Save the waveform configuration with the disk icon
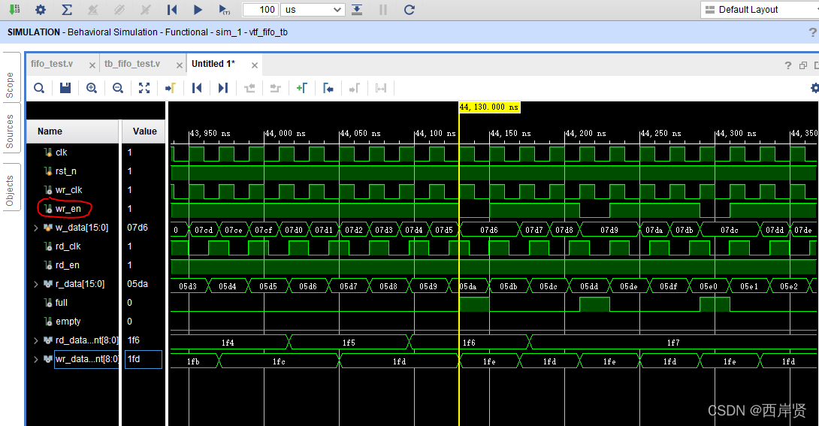The width and height of the screenshot is (819, 426). (x=65, y=88)
